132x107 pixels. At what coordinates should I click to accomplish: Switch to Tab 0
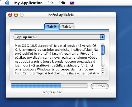pyautogui.click(x=52, y=27)
